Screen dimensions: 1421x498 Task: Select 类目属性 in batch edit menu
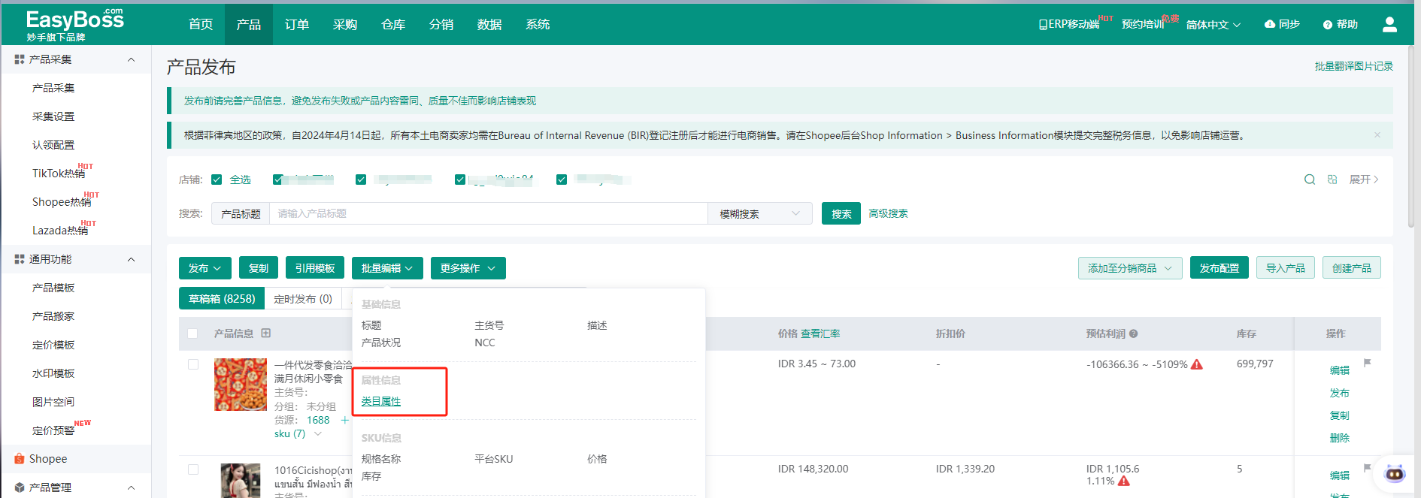point(381,401)
